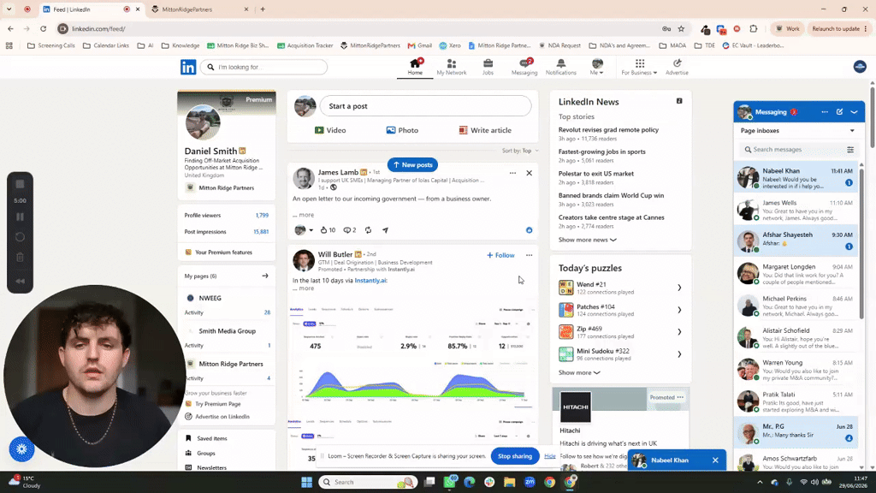
Task: Open Groups in sidebar
Action: pos(205,454)
